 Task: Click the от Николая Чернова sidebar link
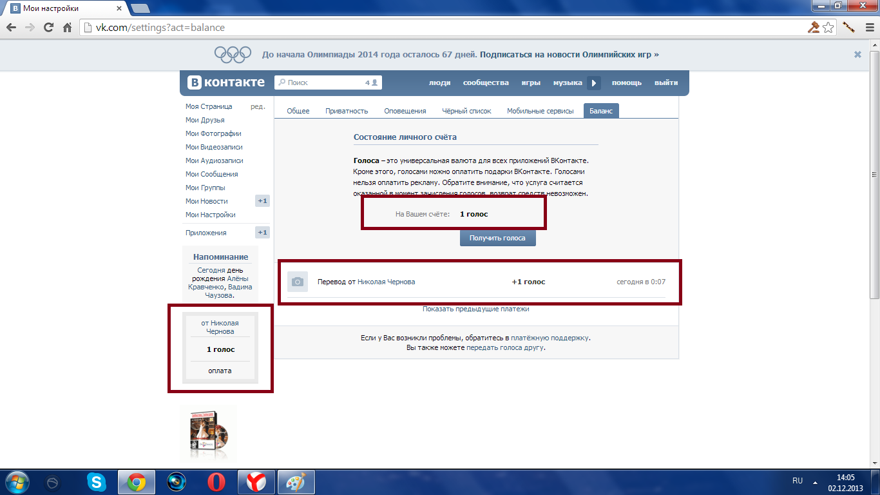pyautogui.click(x=220, y=327)
